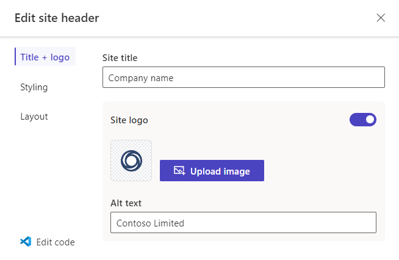Open the Layout tab
The image size is (399, 260).
click(x=34, y=116)
